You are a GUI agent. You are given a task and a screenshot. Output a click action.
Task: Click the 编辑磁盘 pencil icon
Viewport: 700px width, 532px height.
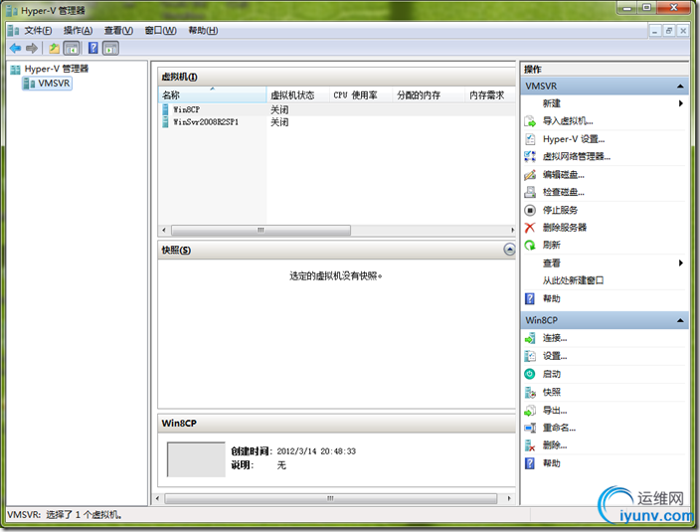click(530, 174)
